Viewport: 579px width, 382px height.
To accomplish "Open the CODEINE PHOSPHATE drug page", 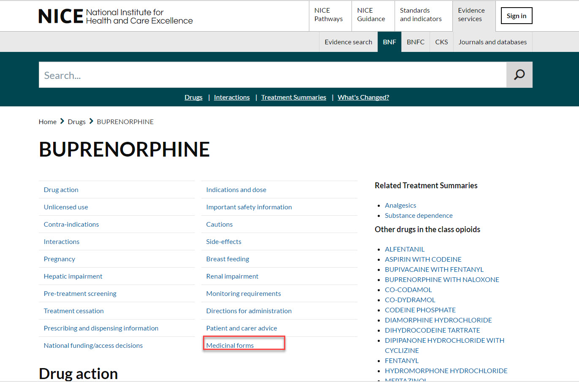I will 420,310.
